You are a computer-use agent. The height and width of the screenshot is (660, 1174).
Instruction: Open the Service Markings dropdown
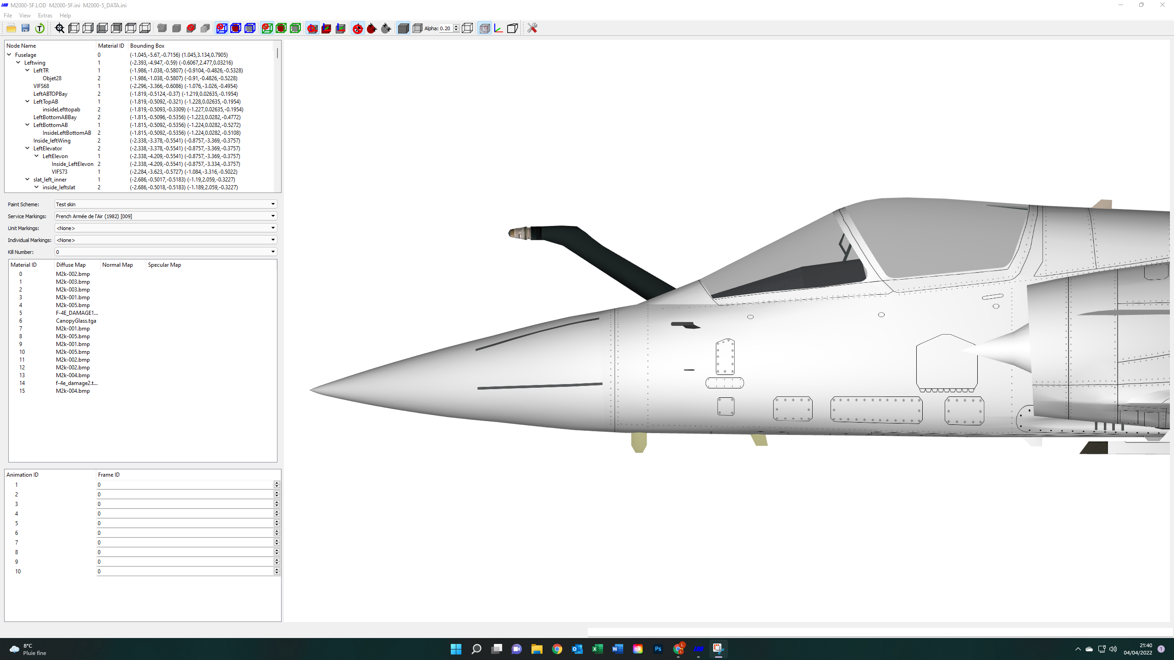pos(166,216)
